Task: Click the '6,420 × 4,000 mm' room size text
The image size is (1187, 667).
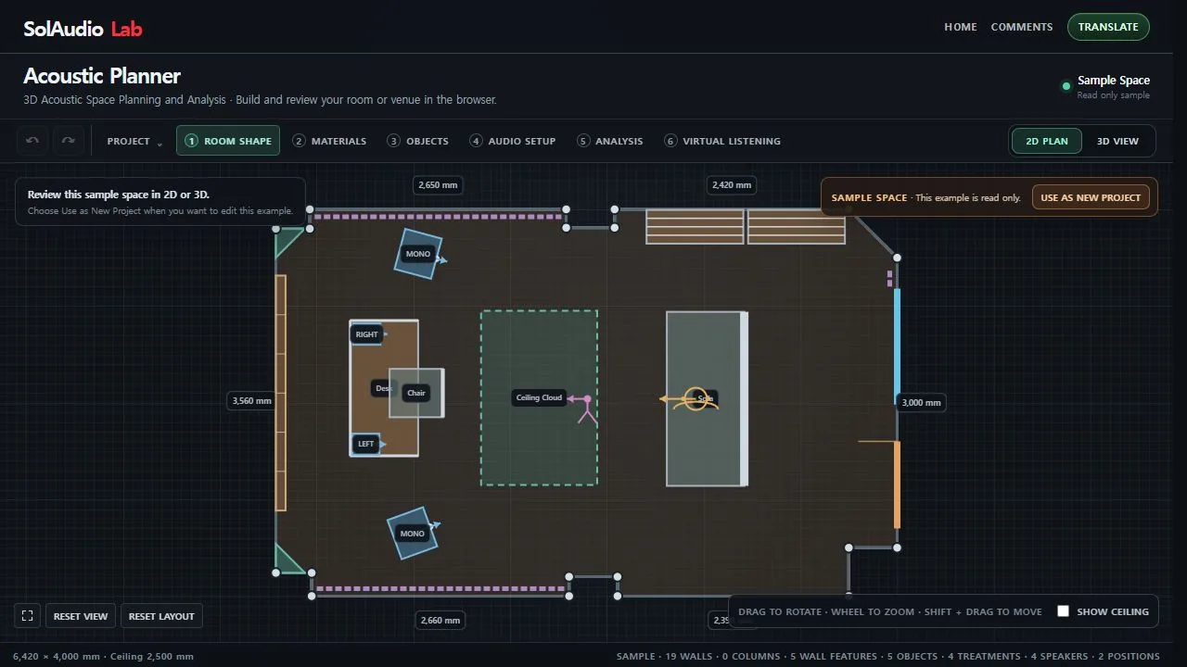Action: click(x=57, y=656)
